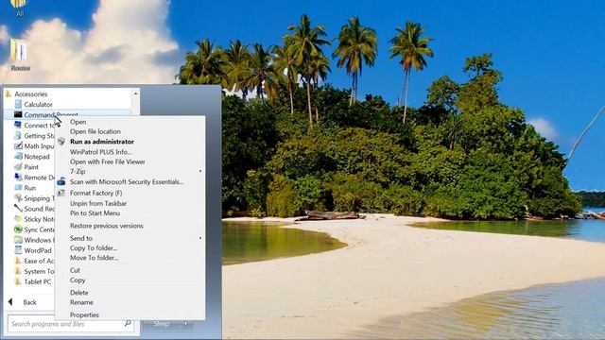The image size is (605, 340).
Task: Click the Paint icon
Action: (18, 166)
